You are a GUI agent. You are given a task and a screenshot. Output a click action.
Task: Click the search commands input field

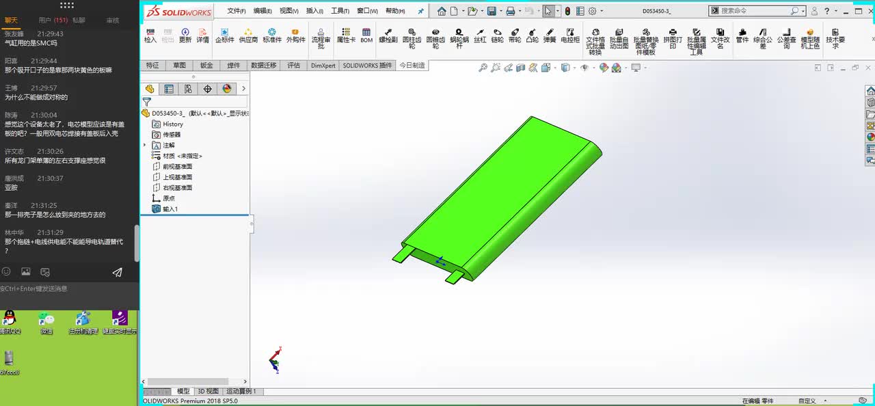coord(755,11)
